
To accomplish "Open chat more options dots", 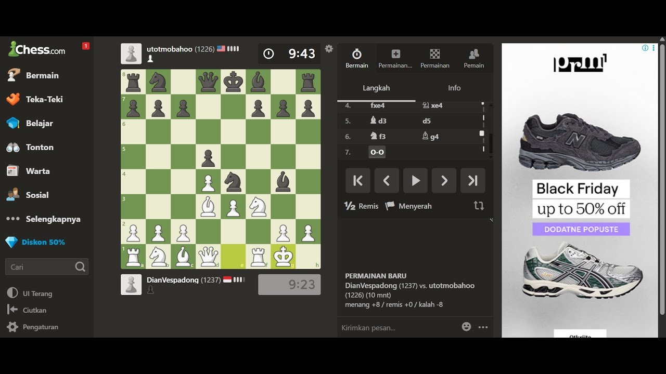I will (x=483, y=327).
